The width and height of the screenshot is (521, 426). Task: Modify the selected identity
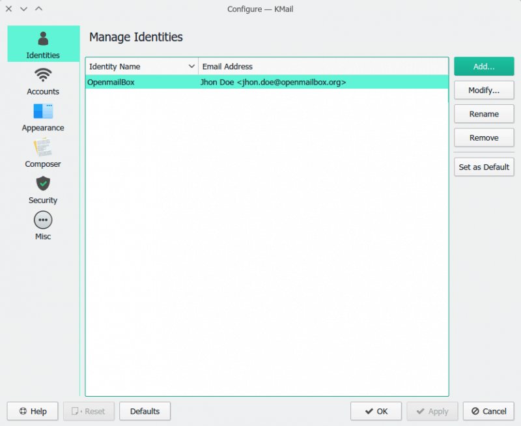(x=484, y=90)
